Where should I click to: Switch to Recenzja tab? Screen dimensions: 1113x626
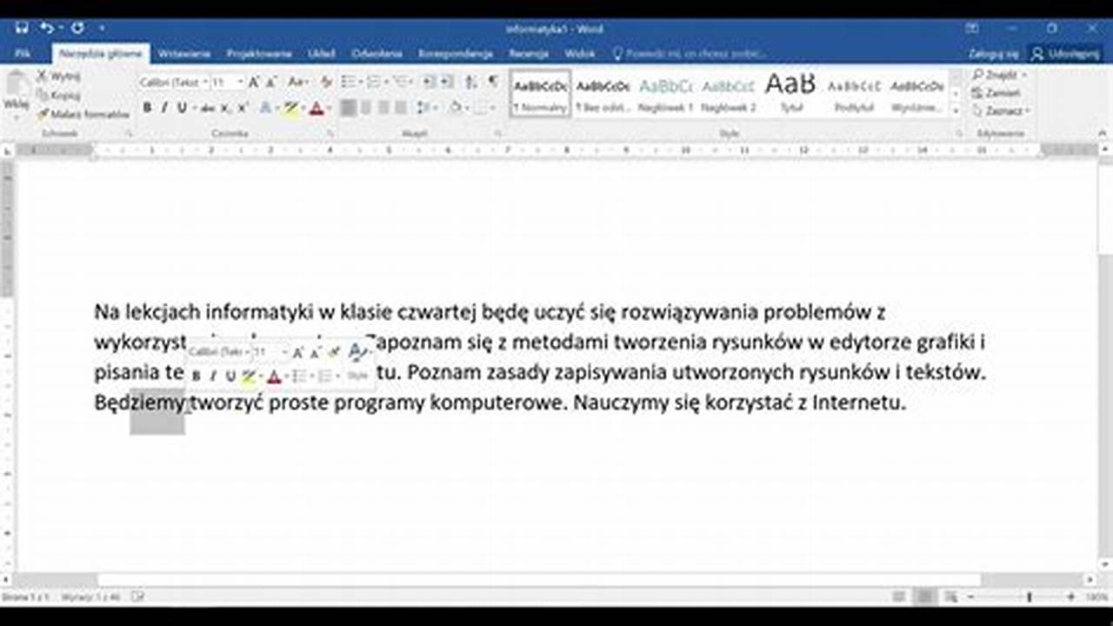(529, 54)
